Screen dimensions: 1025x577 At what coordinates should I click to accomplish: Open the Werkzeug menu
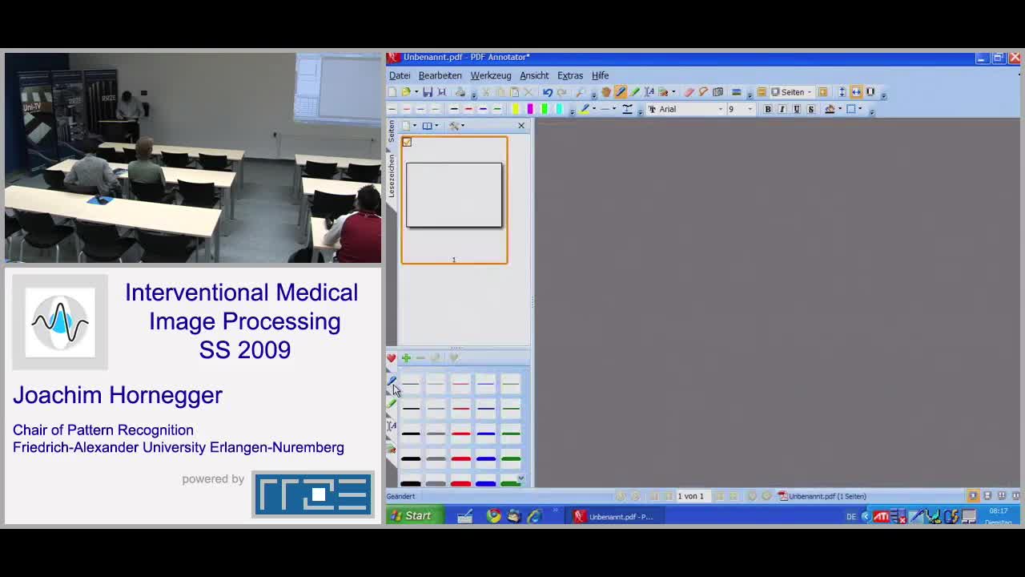(490, 75)
